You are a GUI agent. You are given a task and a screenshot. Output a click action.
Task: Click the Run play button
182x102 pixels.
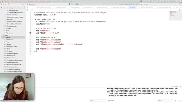pyautogui.click(x=23, y=4)
